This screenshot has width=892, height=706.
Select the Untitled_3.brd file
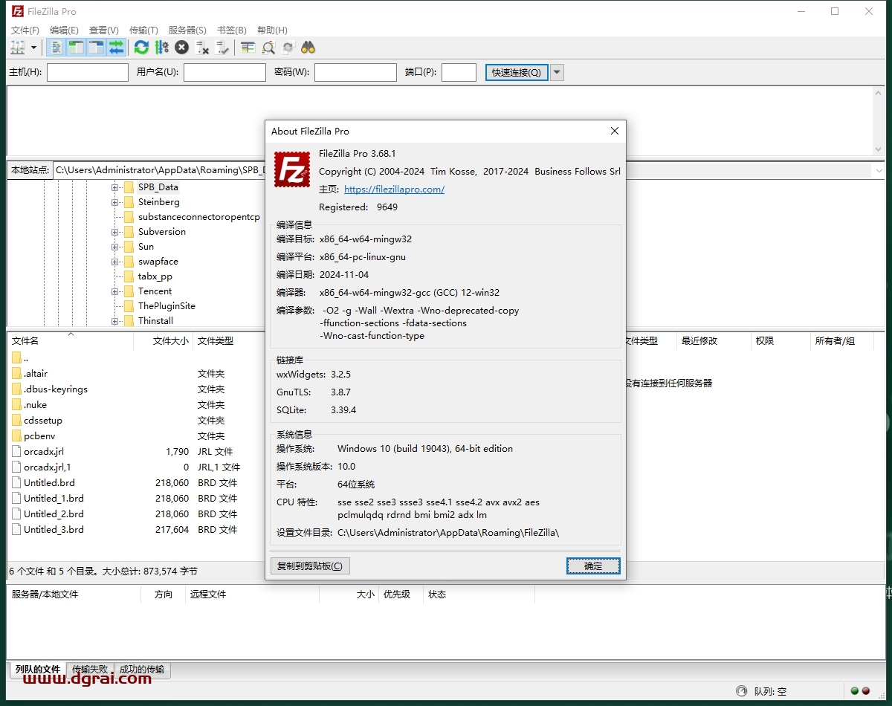(134, 530)
